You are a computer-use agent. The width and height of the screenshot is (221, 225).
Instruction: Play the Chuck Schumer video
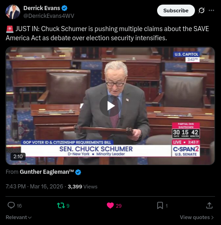coord(110,106)
